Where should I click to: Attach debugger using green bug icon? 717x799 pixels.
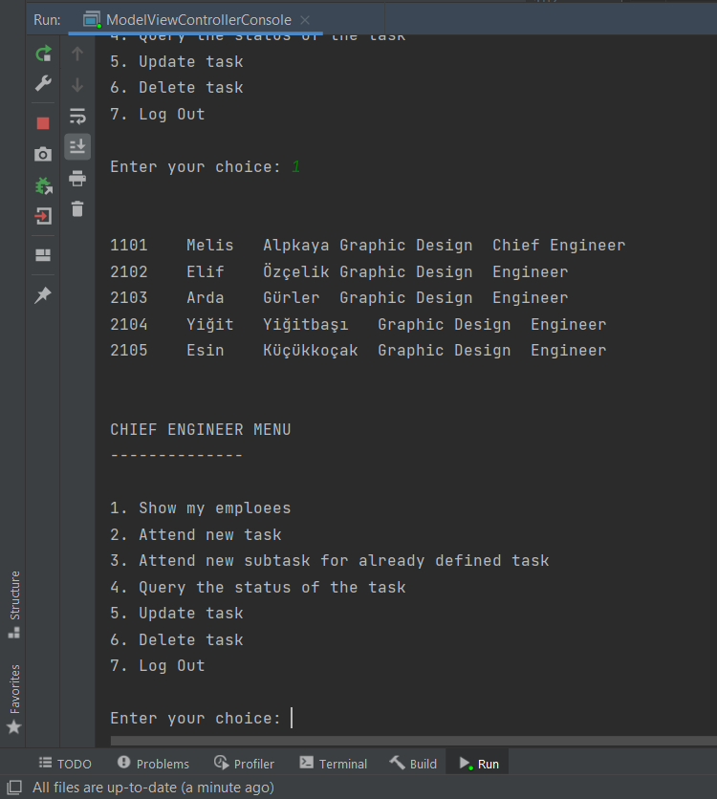42,185
